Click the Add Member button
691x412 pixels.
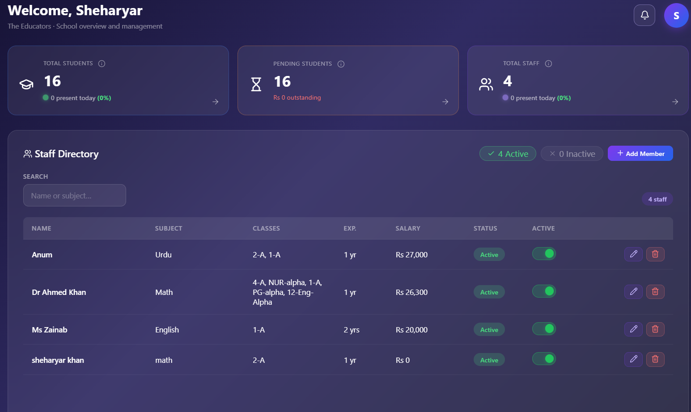pyautogui.click(x=640, y=153)
